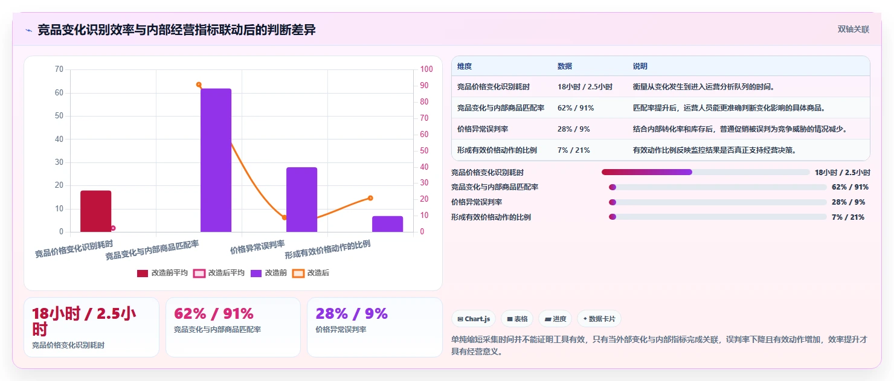Click table row label 竞品变化与内部商品匹配率
The width and height of the screenshot is (894, 381).
501,108
